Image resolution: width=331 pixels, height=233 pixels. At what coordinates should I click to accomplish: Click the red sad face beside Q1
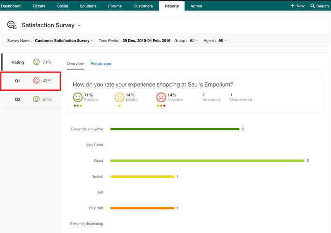(x=36, y=81)
